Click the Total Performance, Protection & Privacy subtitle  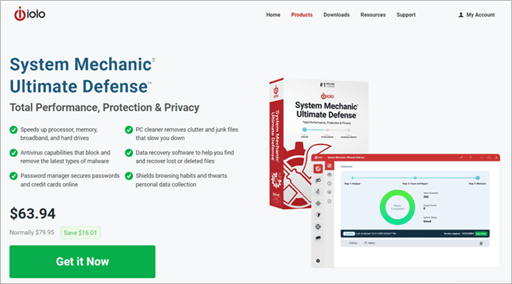click(104, 107)
